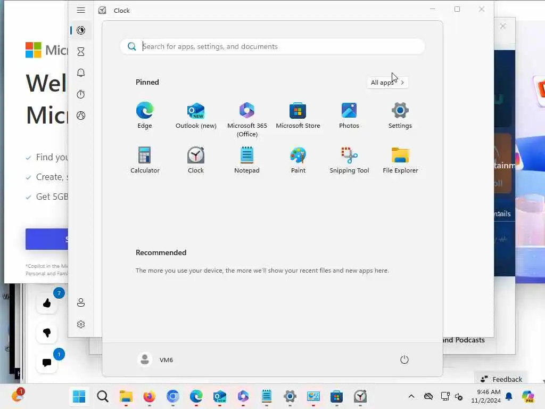Open taskbar Search
Image resolution: width=545 pixels, height=409 pixels.
tap(103, 396)
